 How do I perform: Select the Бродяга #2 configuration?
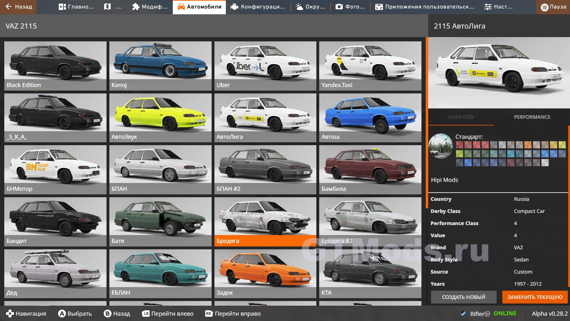click(x=370, y=222)
